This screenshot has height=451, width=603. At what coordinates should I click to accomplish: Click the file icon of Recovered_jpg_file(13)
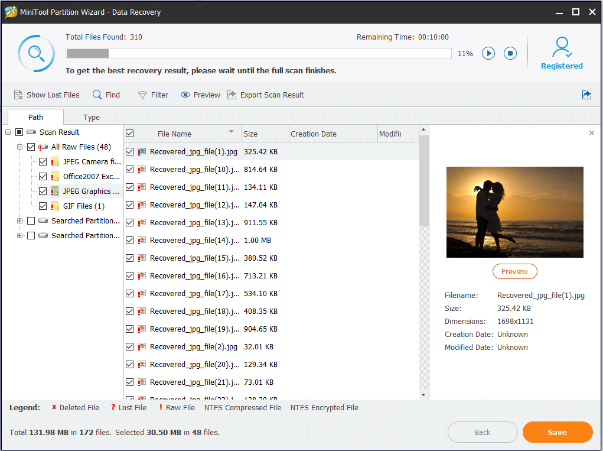point(142,222)
